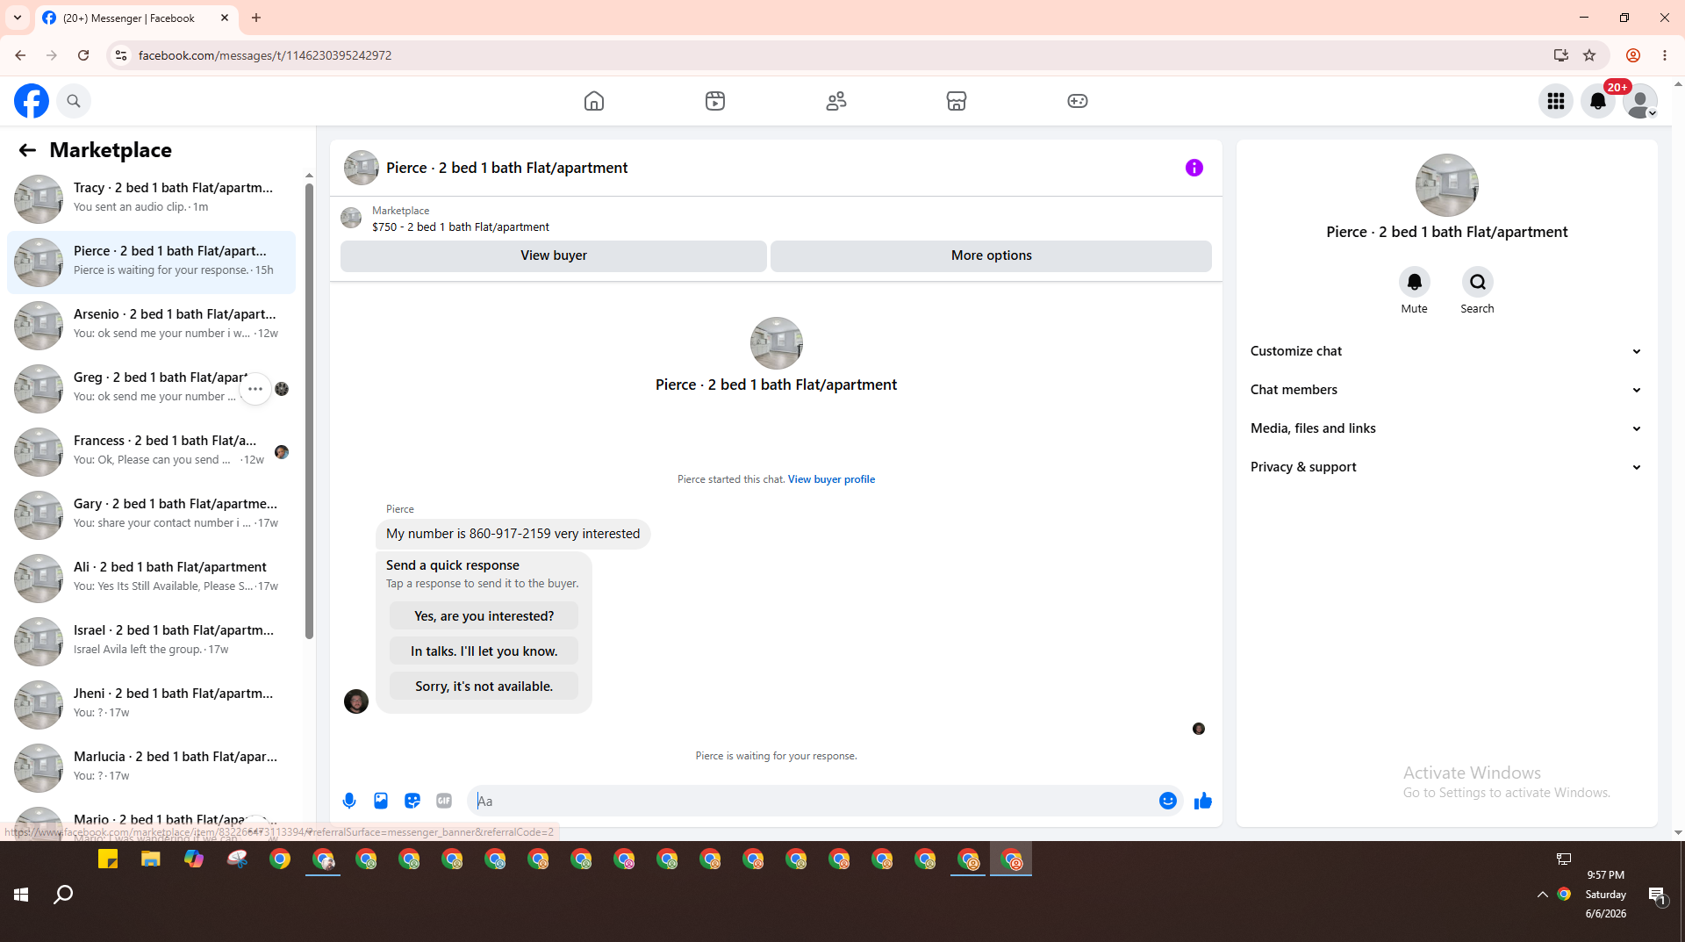Image resolution: width=1685 pixels, height=942 pixels.
Task: Select Pierce's conversation in the chat list
Action: 151,262
